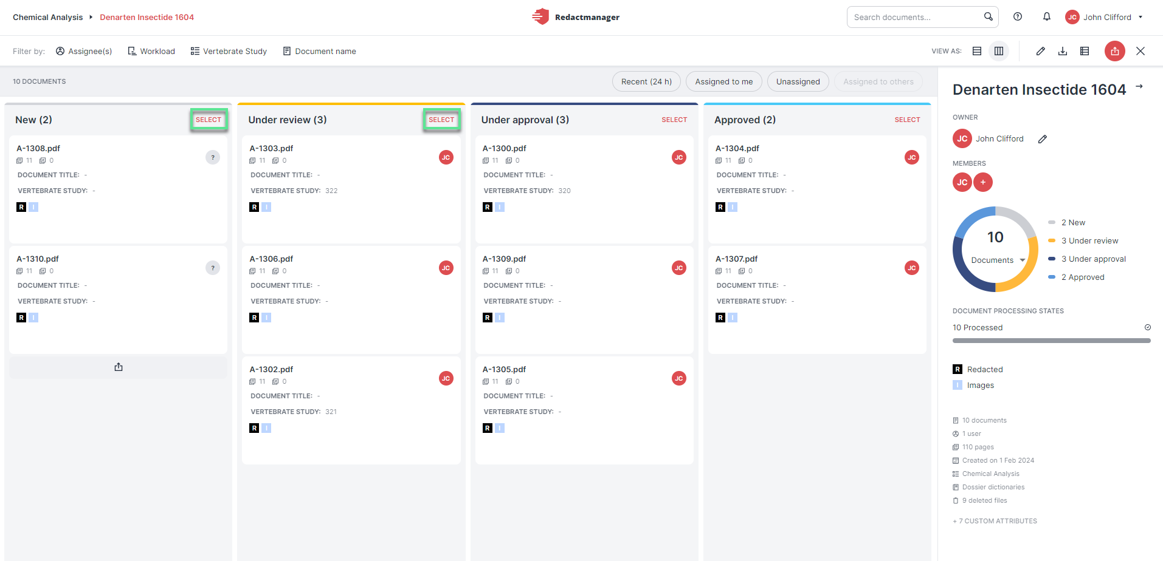Open the help question mark icon
The height and width of the screenshot is (561, 1163).
click(1018, 17)
